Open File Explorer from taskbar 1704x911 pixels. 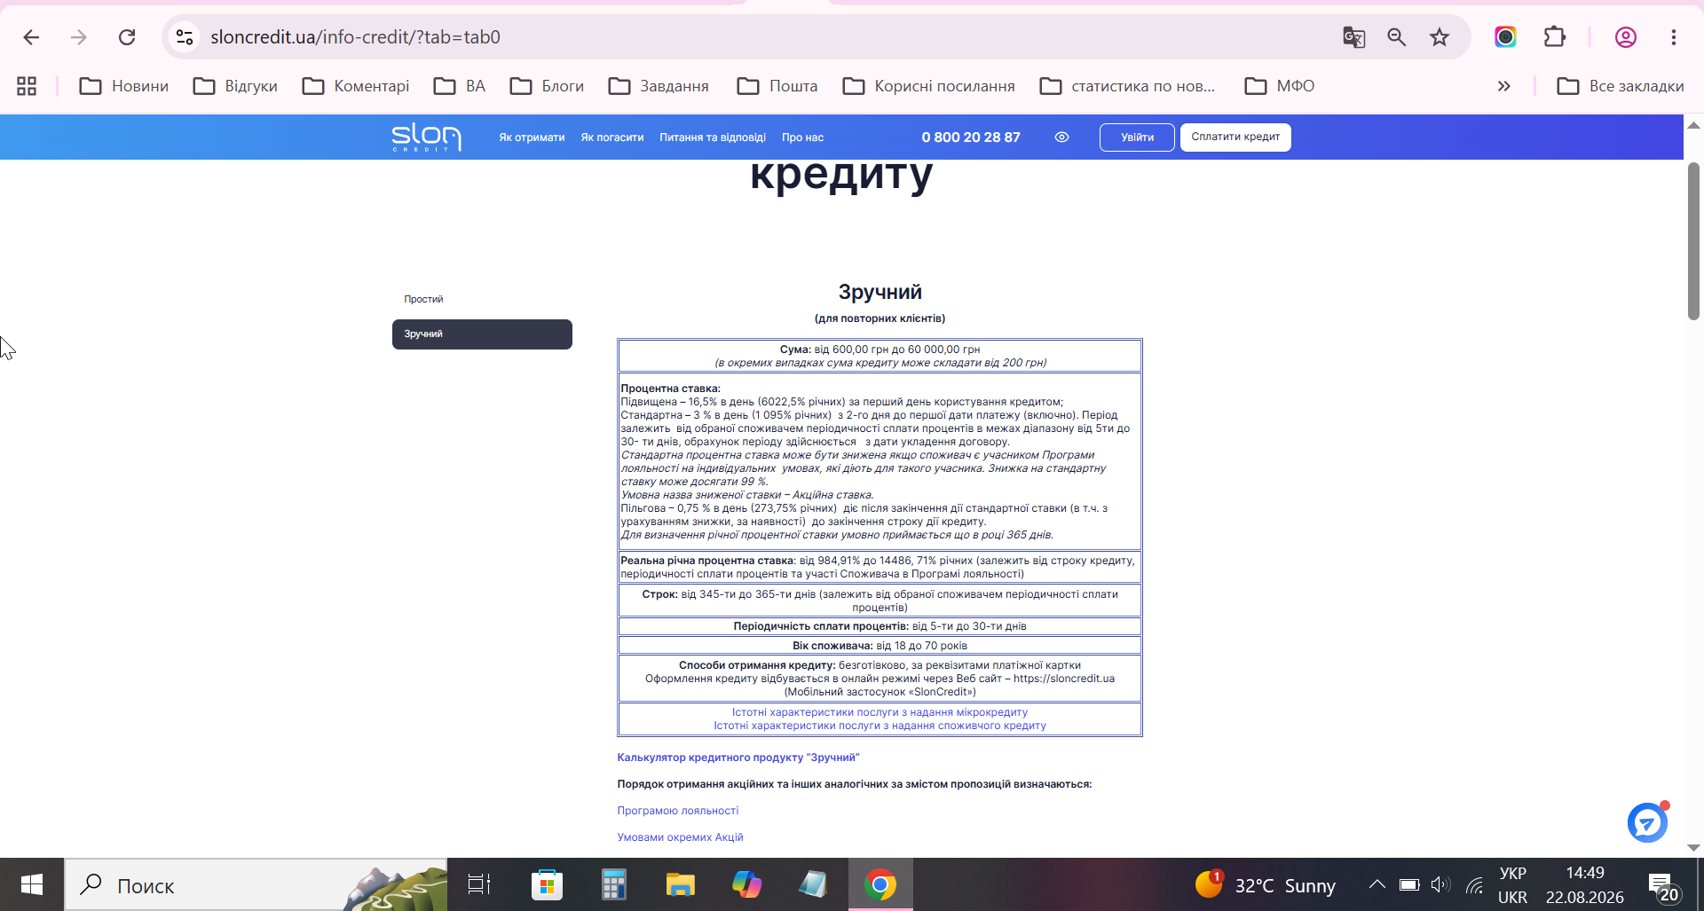(681, 884)
